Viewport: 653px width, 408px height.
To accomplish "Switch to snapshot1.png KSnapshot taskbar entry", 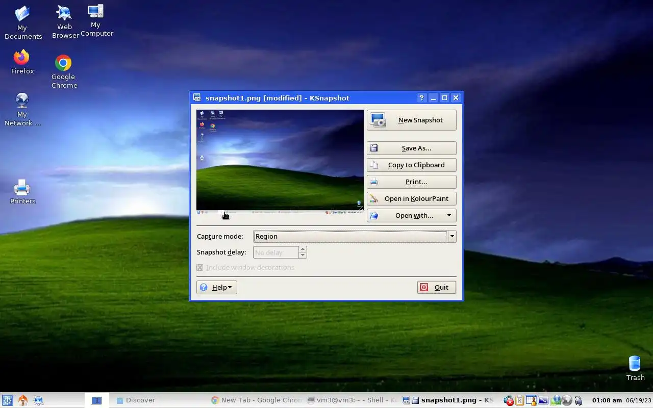I will coord(448,400).
